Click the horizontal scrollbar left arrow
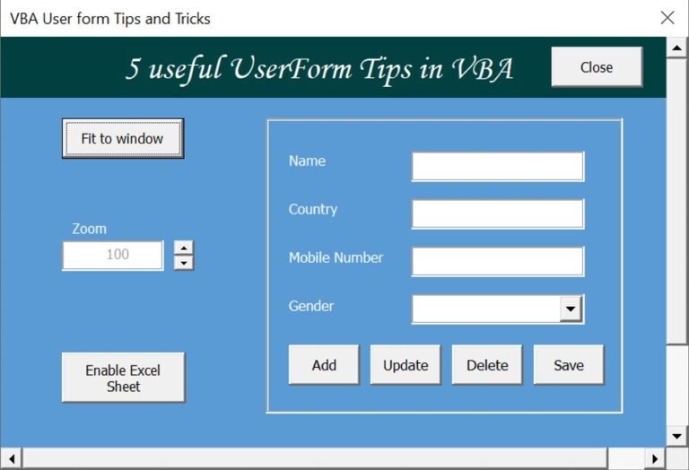The width and height of the screenshot is (689, 470). (12, 458)
